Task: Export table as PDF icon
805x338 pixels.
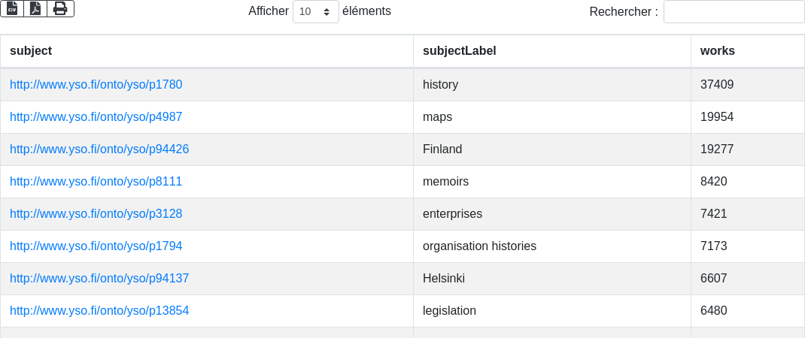Action: [x=35, y=9]
